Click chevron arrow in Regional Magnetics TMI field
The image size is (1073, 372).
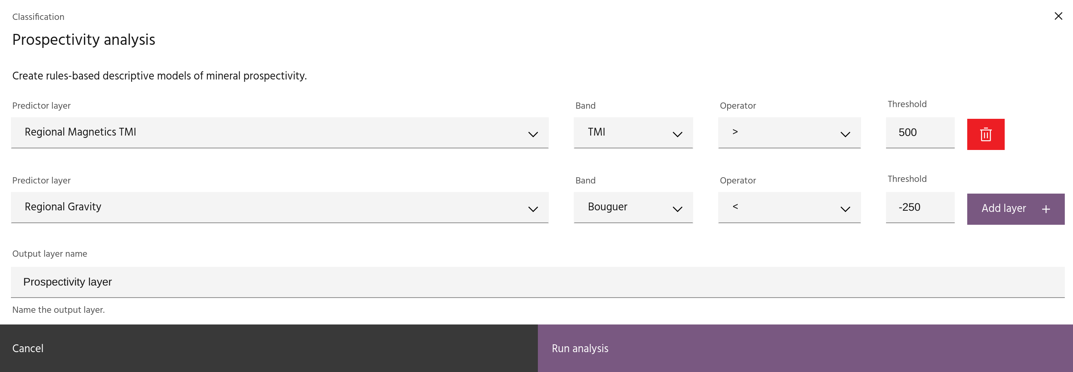click(533, 134)
